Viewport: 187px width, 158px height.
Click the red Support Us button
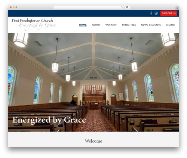[x=169, y=13]
